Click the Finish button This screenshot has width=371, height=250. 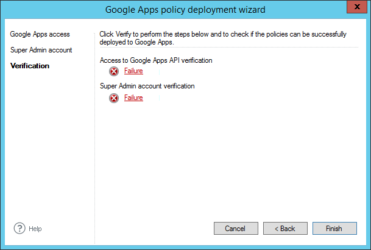coord(334,228)
